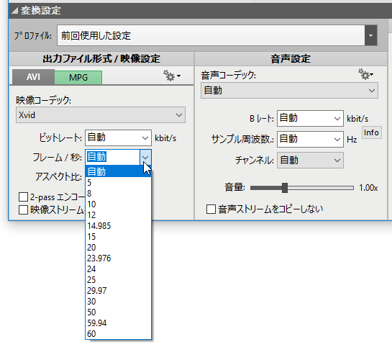The height and width of the screenshot is (347, 392).
Task: Pick 23.976 from frame rate list
Action: coord(118,258)
